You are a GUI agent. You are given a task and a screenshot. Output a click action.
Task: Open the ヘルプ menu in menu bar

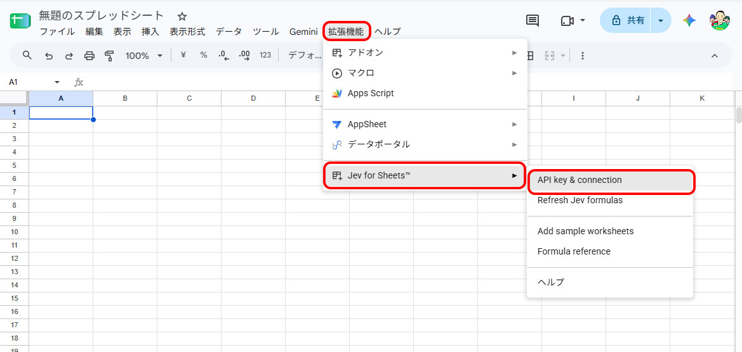point(388,32)
